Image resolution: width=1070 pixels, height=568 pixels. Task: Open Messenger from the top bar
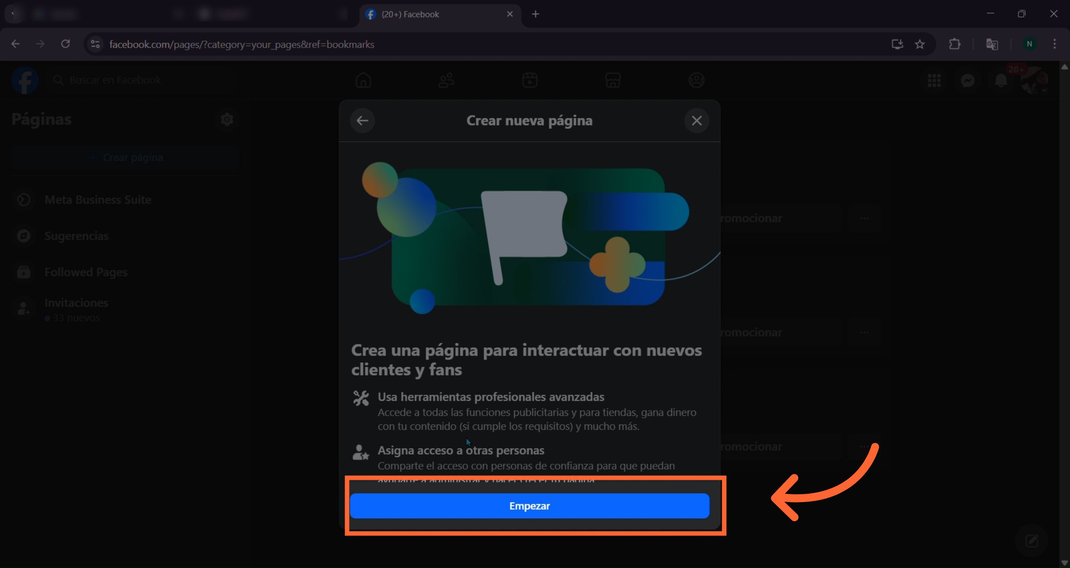967,80
